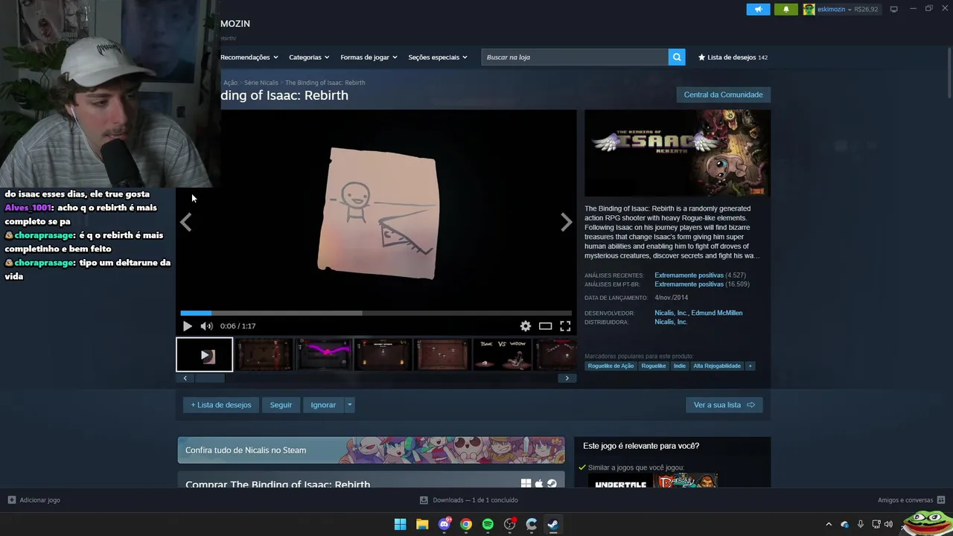This screenshot has width=953, height=536.
Task: Follow the game with Seguir
Action: coord(281,405)
